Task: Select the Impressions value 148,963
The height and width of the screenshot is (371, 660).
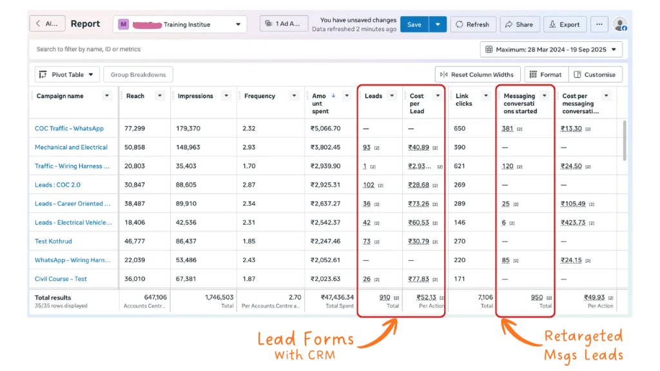Action: [188, 147]
